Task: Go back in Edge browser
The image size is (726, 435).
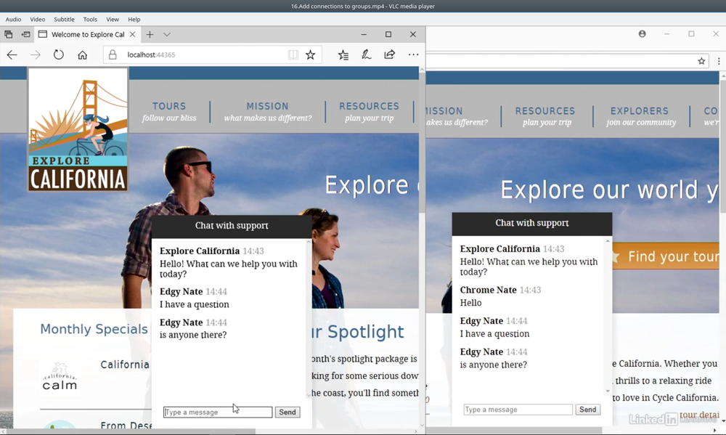Action: point(12,54)
